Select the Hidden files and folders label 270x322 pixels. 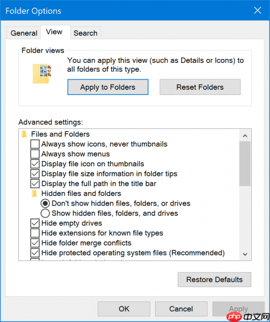point(81,193)
